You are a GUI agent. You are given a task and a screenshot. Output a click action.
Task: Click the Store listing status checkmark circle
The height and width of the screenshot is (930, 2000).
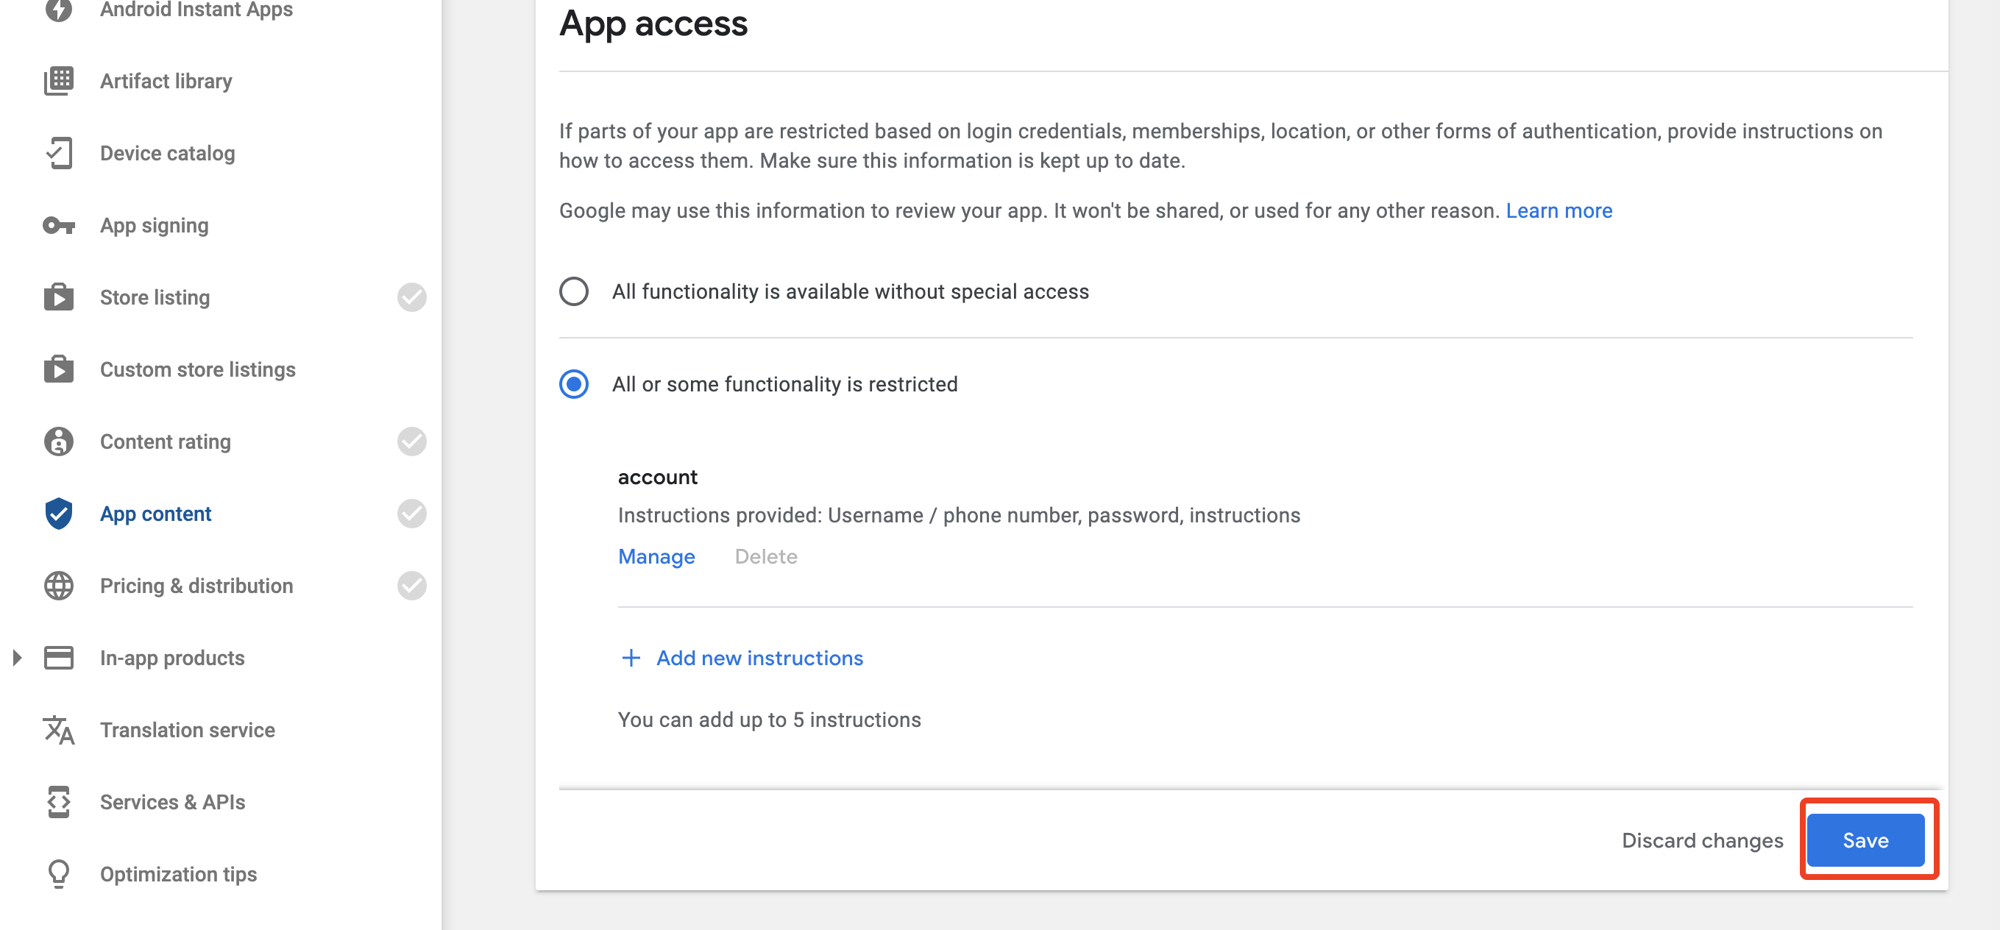pyautogui.click(x=412, y=297)
